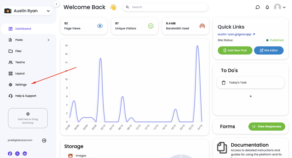Click the 8.4 MB Bandwidth Used card
The height and width of the screenshot is (158, 292).
185,26
